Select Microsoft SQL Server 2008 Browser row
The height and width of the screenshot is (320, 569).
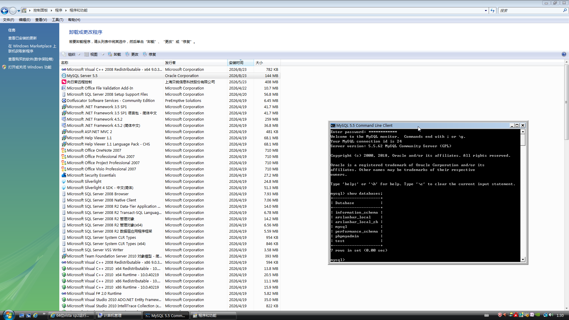pos(170,194)
